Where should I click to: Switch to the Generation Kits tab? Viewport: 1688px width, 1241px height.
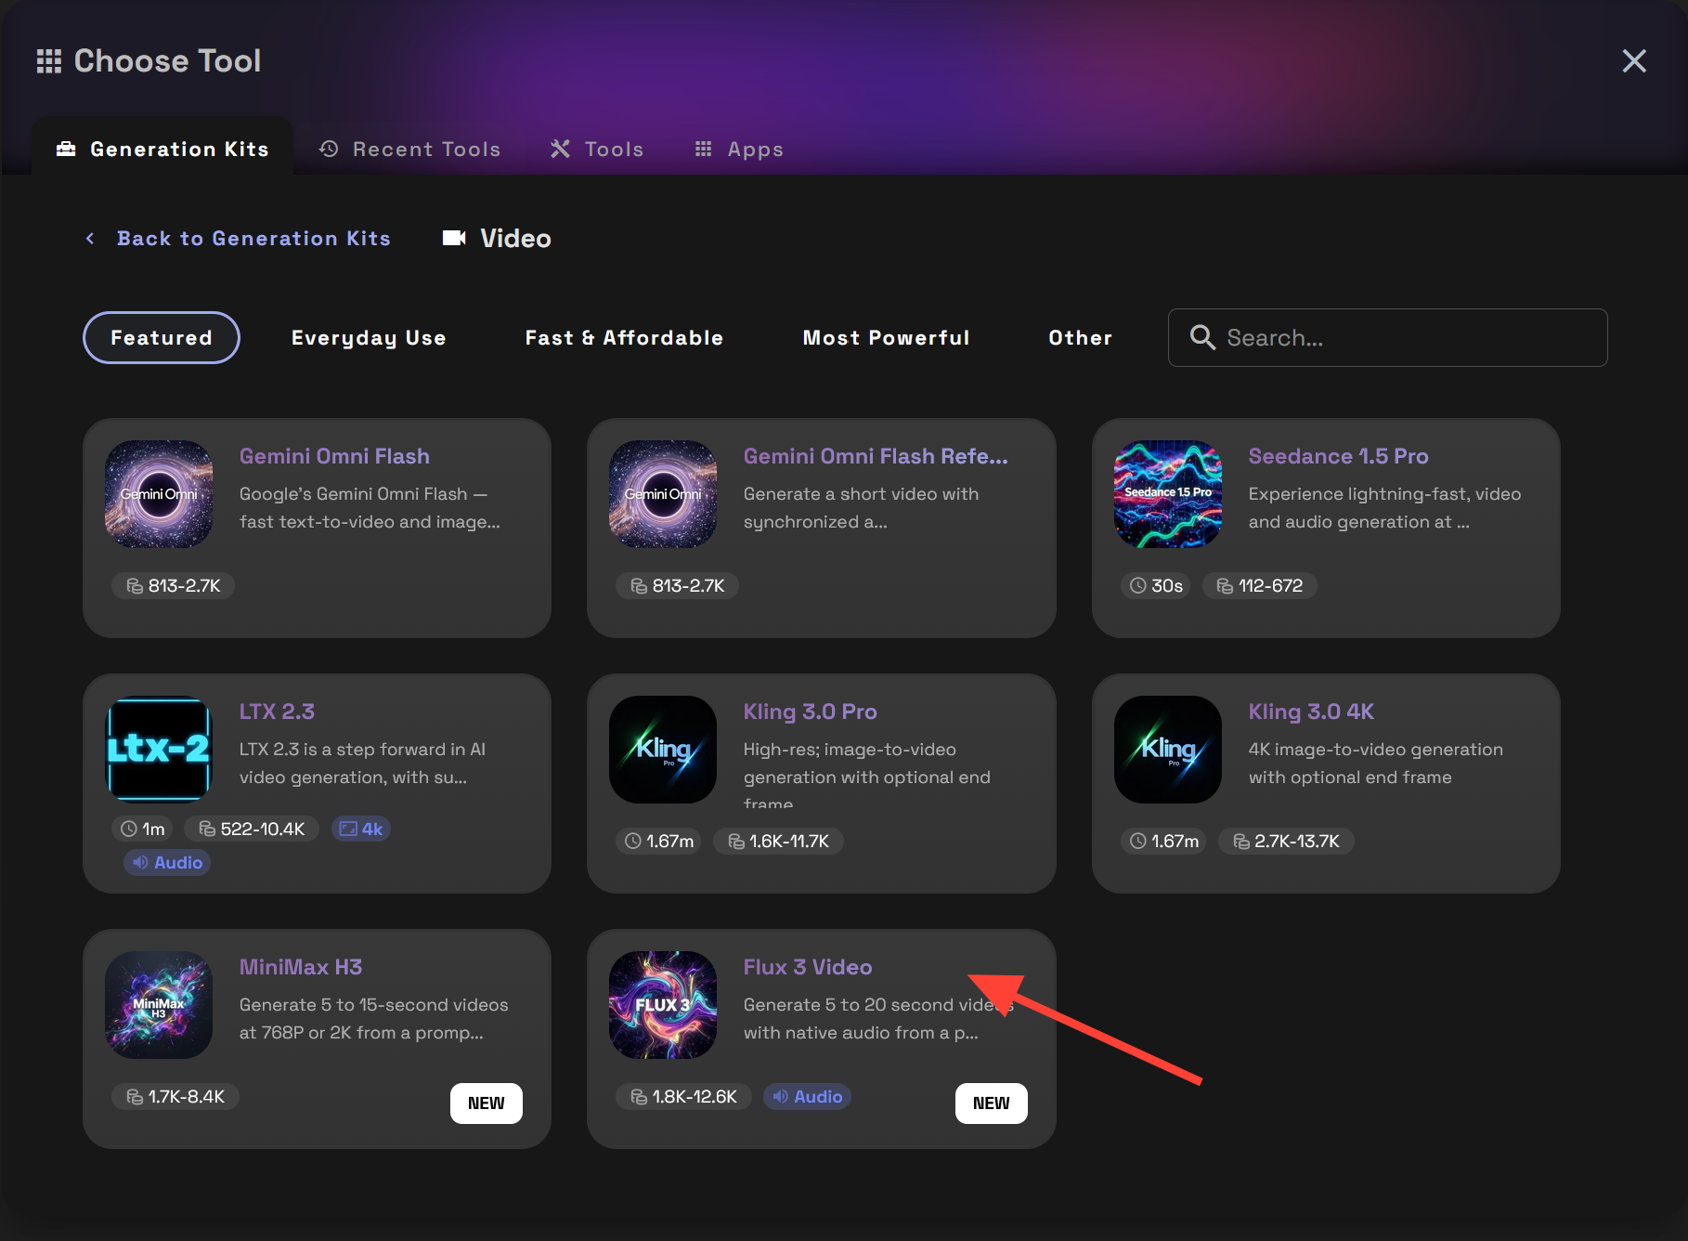coord(162,149)
